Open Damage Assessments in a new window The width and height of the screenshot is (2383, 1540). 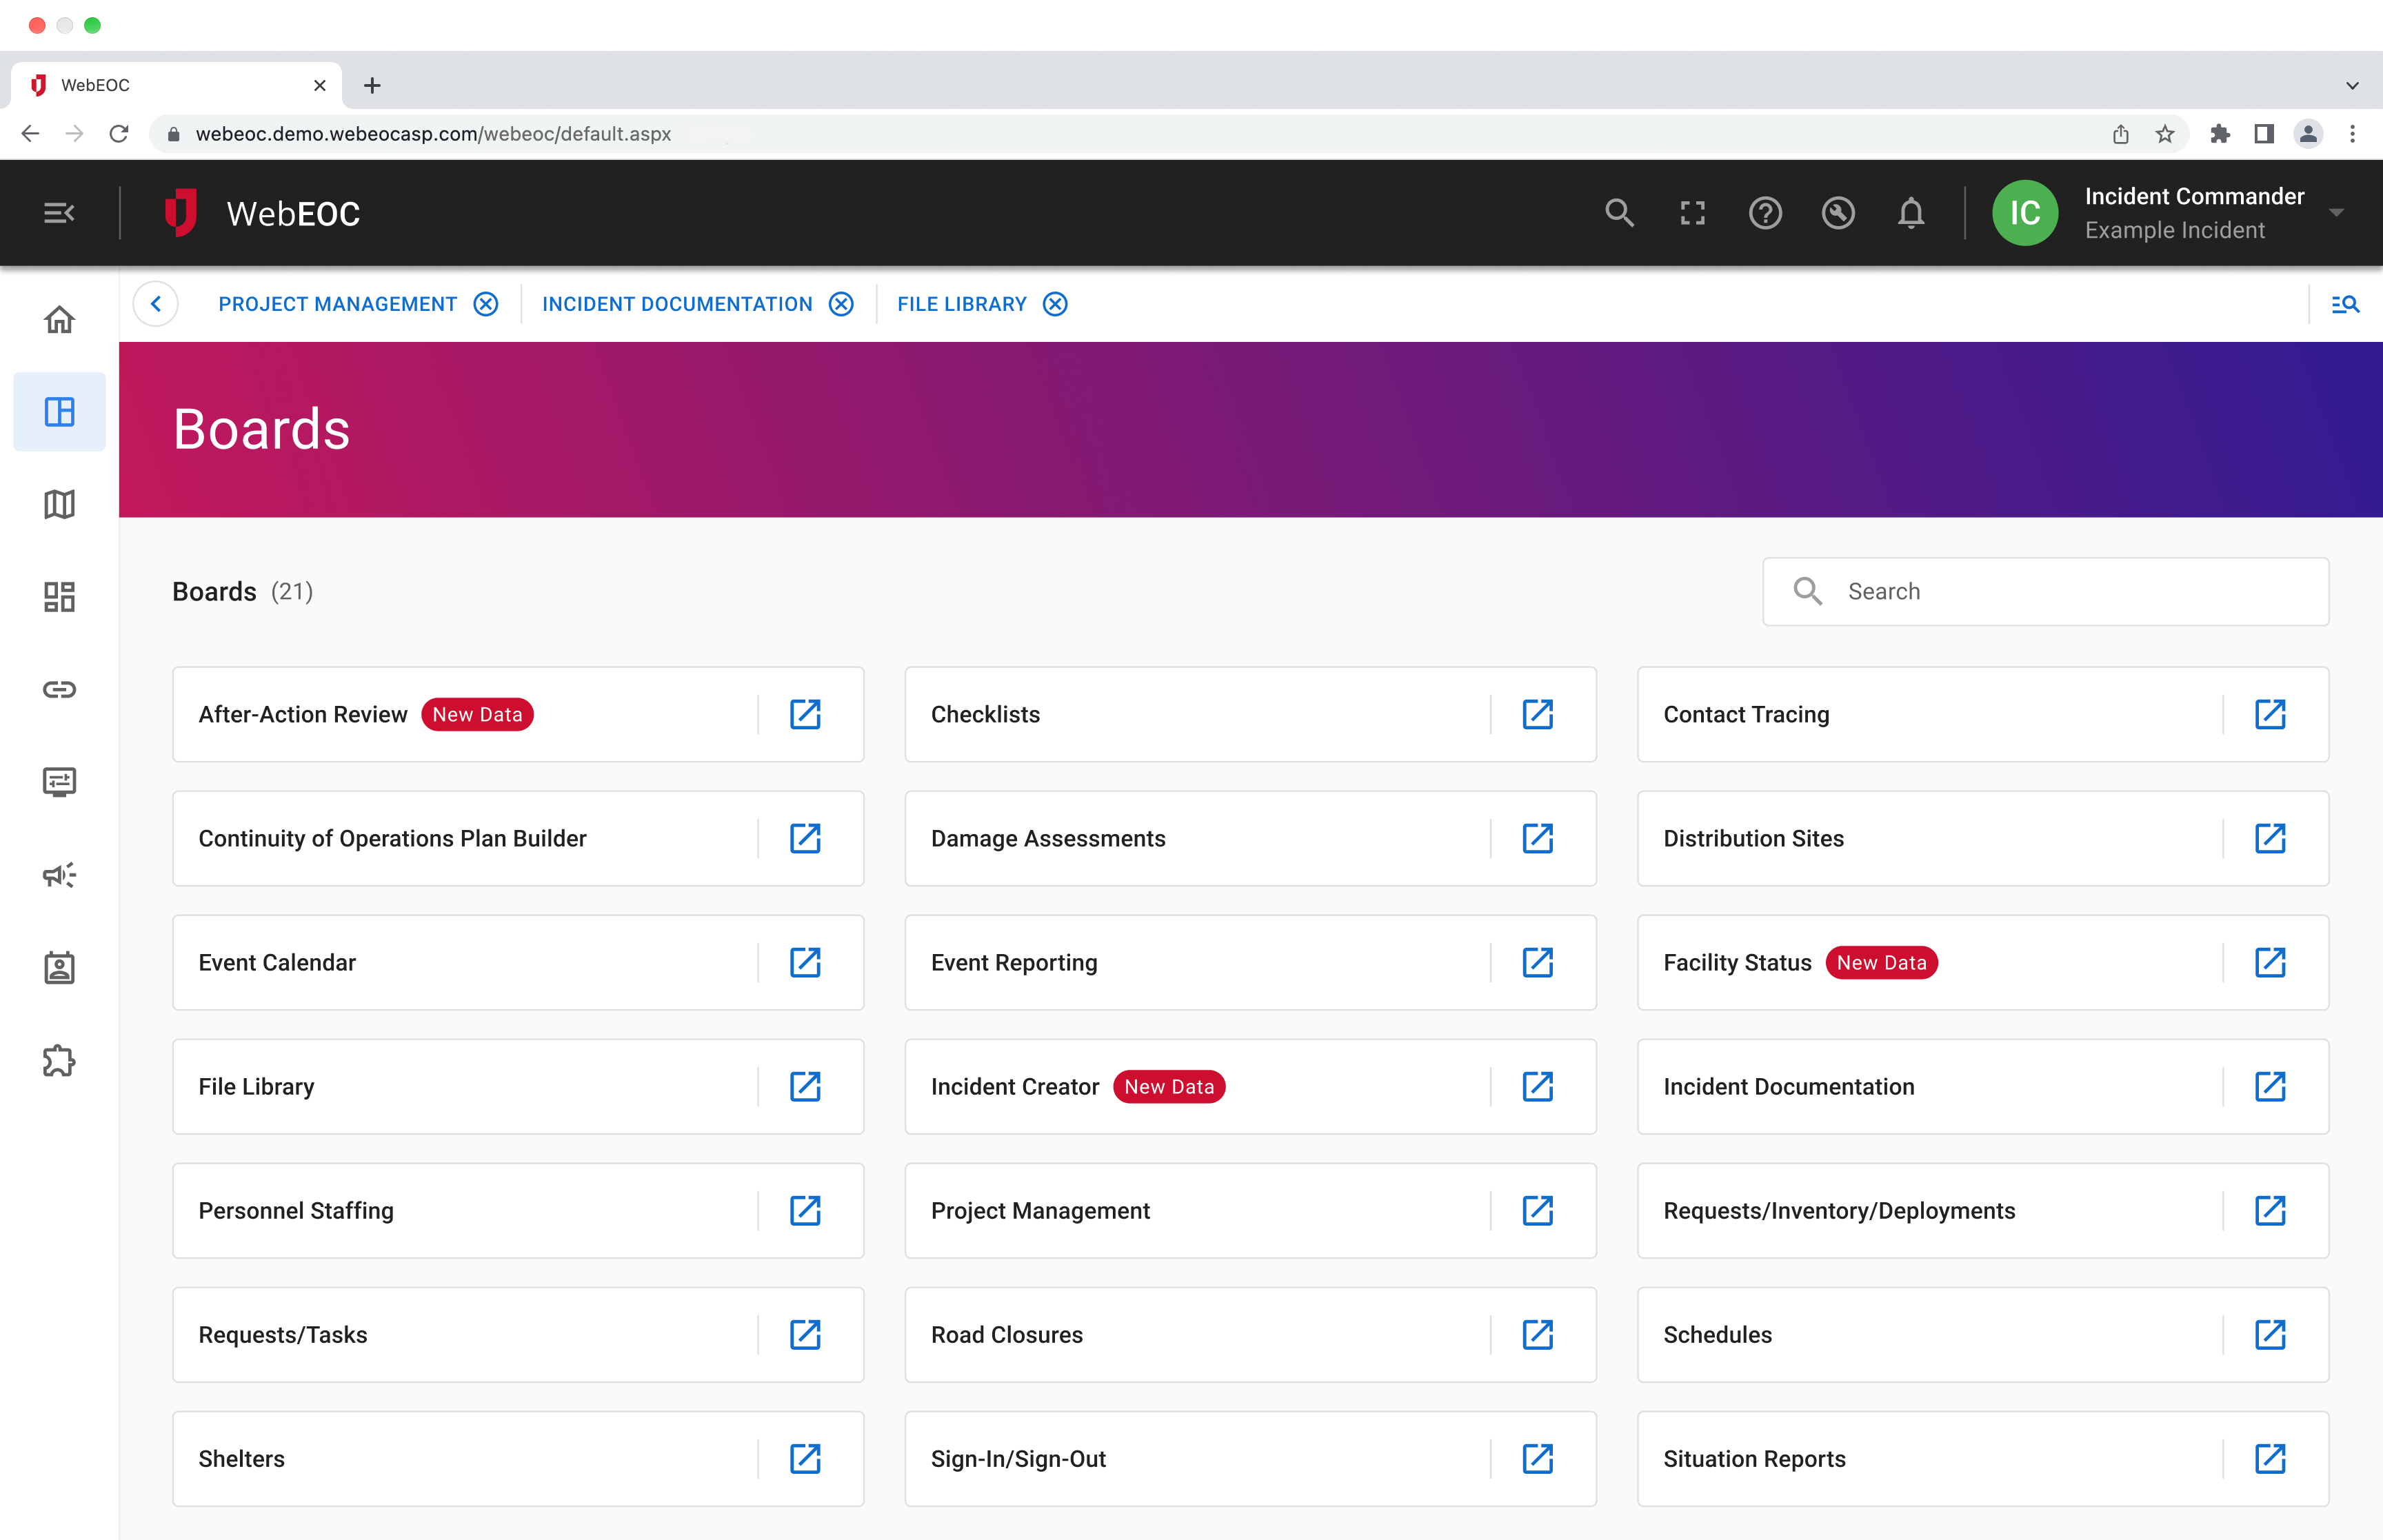[1538, 838]
